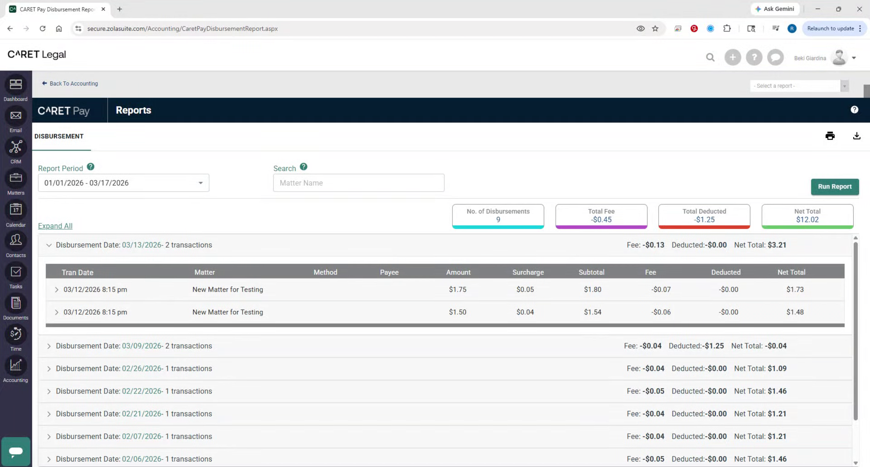Click the CARET Legal logo
870x467 pixels.
37,55
